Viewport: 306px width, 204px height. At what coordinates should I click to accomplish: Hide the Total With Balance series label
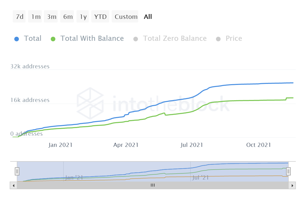92,39
